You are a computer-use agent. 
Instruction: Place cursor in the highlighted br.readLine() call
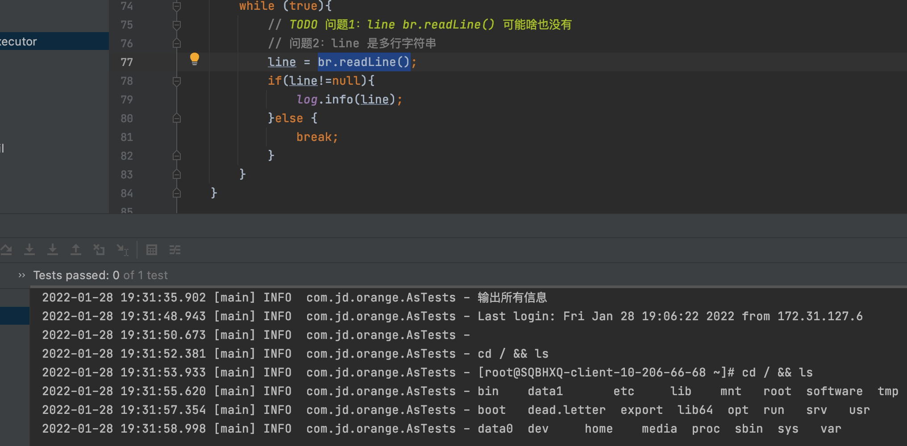pyautogui.click(x=364, y=62)
